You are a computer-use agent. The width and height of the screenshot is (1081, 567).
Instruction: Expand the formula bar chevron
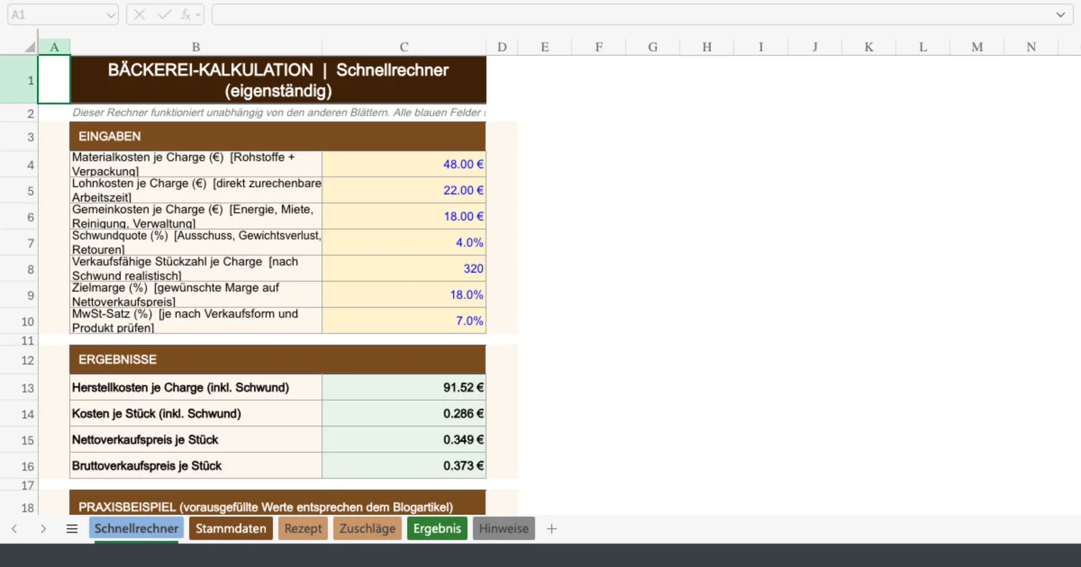tap(1061, 14)
